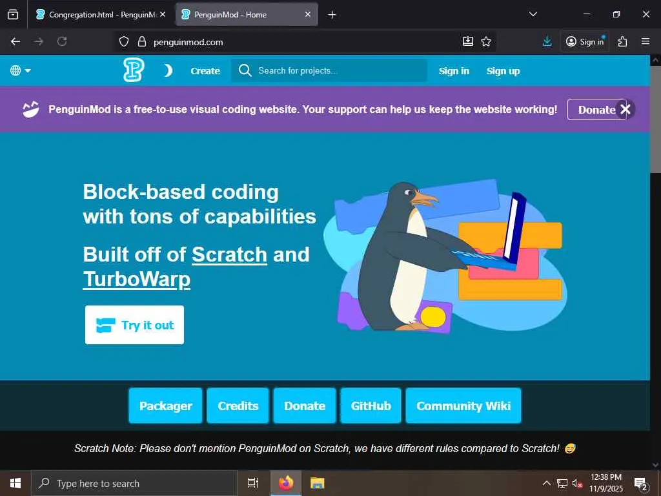Click the penguin illustration on the hero
This screenshot has width=661, height=496.
click(x=445, y=256)
